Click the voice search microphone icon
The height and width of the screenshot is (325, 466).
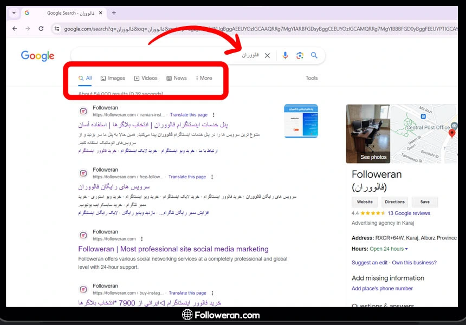[285, 55]
